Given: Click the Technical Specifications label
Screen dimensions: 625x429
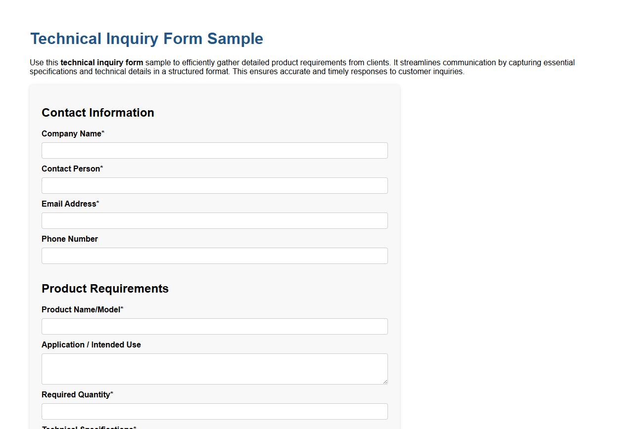Looking at the screenshot, I should [88, 427].
